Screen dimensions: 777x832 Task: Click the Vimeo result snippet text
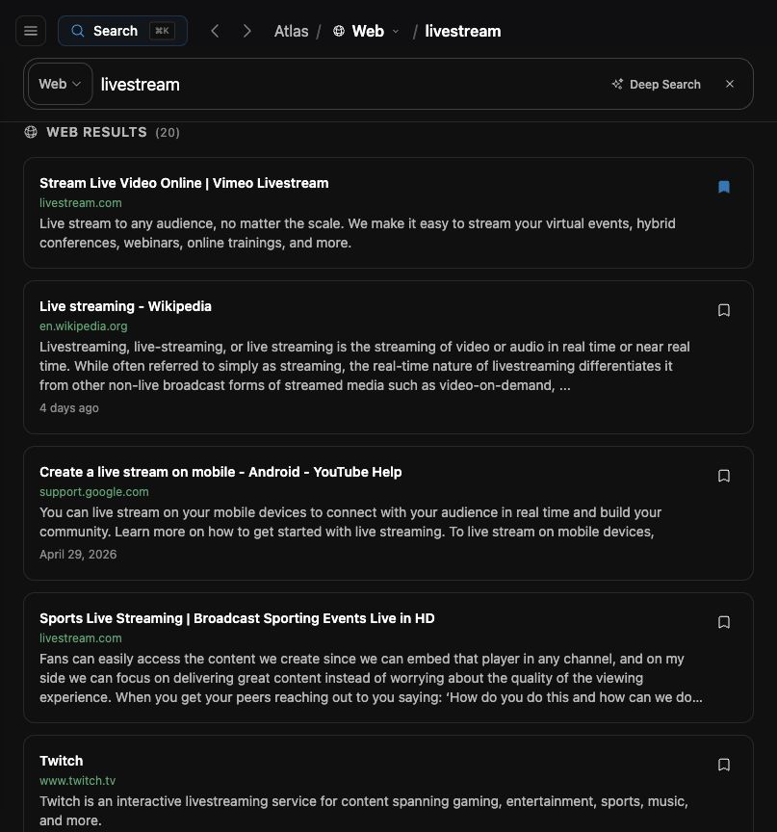(x=357, y=233)
